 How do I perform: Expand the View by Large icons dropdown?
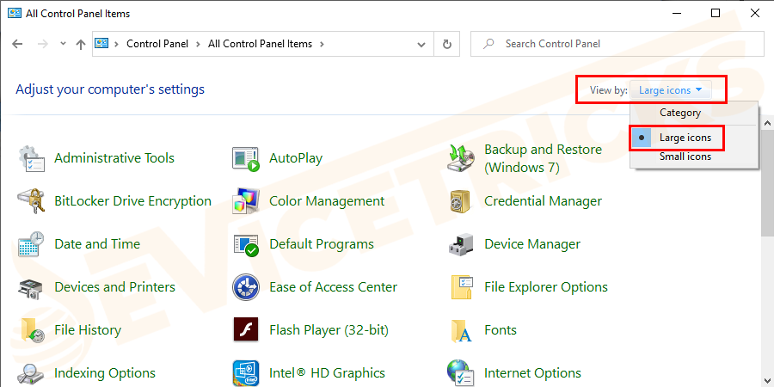pyautogui.click(x=671, y=89)
